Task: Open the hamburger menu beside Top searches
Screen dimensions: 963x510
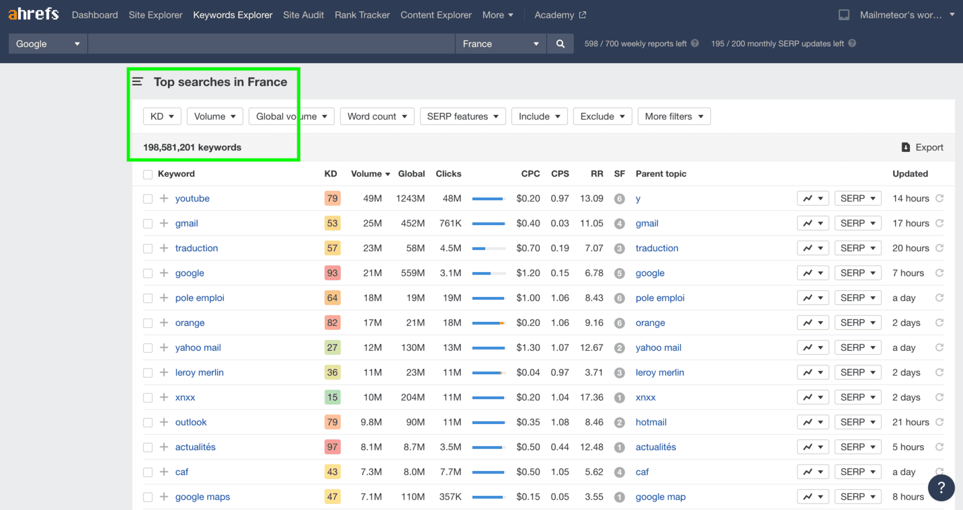Action: point(138,82)
